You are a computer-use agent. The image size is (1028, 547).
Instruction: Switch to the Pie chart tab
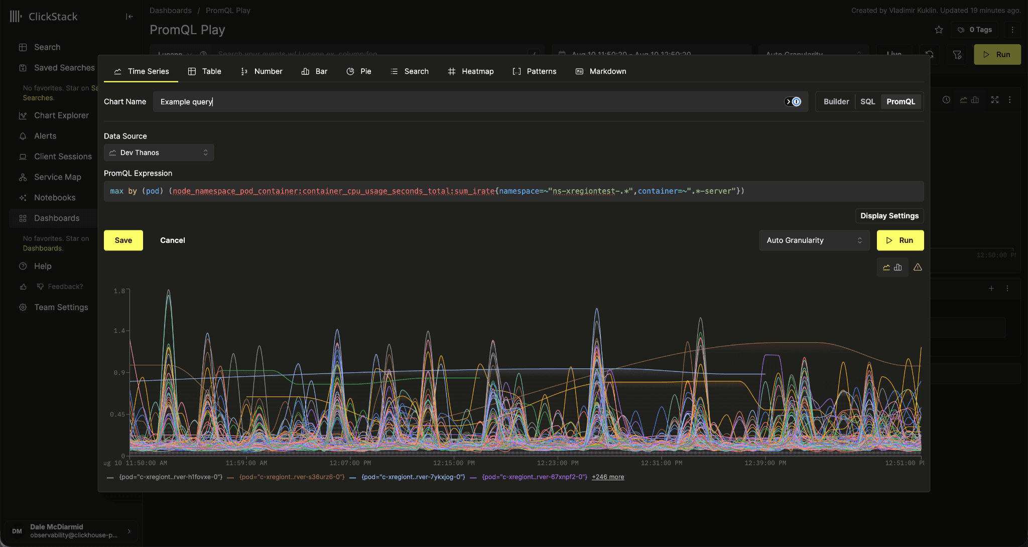coord(359,71)
